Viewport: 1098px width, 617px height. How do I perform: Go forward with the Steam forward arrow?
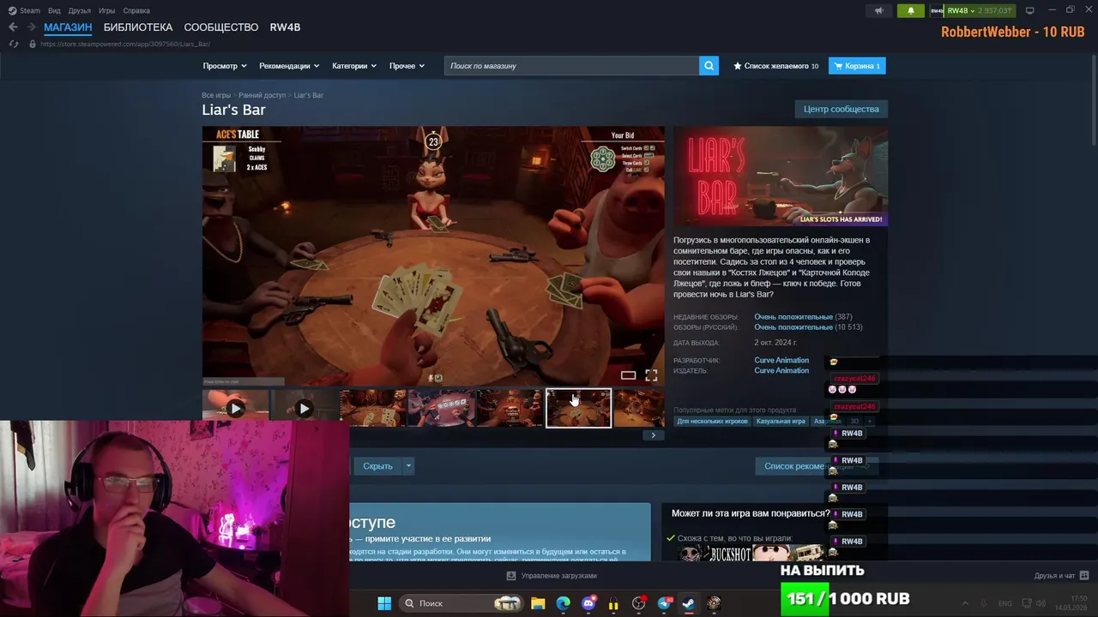click(31, 27)
